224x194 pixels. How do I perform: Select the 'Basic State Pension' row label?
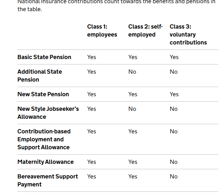click(44, 57)
